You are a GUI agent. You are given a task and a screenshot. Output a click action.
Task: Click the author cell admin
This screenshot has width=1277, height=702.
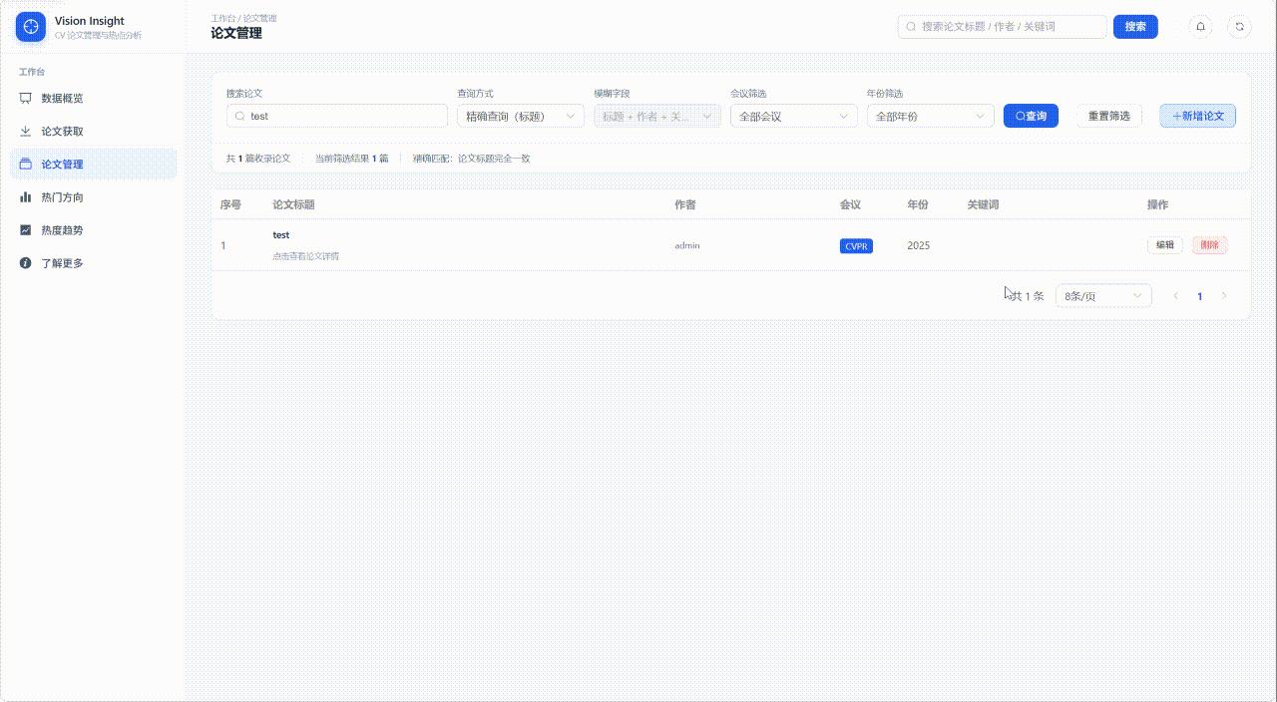point(687,245)
